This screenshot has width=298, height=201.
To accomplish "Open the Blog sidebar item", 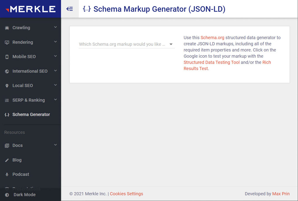I will tap(30, 160).
